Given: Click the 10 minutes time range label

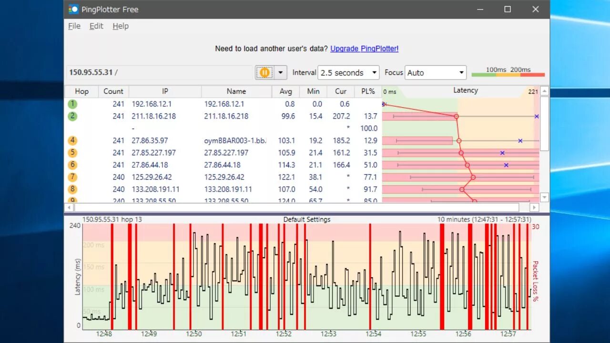Looking at the screenshot, I should pos(484,220).
